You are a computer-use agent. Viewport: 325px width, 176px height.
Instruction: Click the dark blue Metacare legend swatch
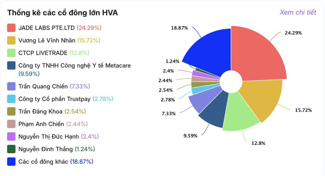point(11,66)
